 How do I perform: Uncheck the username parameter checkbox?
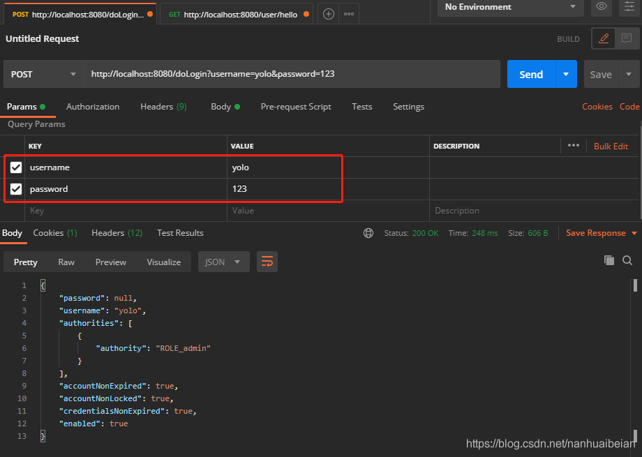point(16,167)
